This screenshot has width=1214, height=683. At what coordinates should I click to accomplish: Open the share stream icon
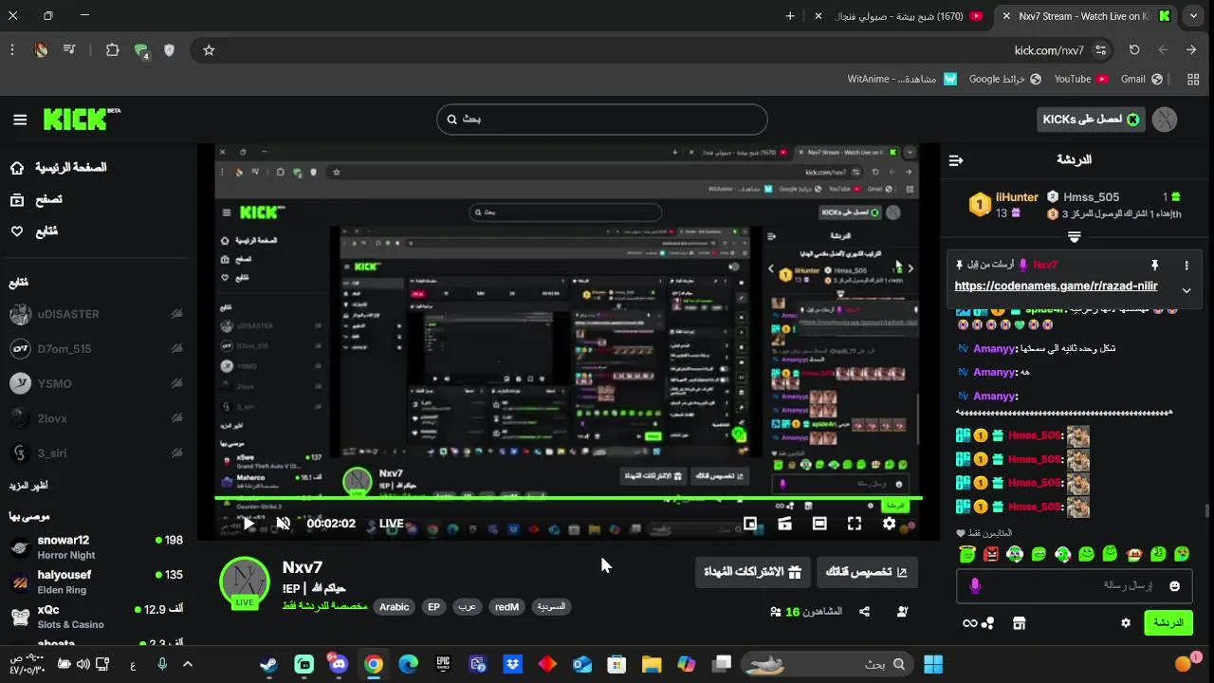[x=865, y=612]
